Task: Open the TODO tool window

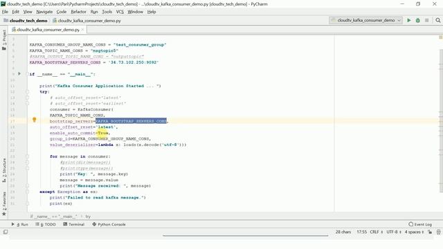Action: [x=46, y=224]
